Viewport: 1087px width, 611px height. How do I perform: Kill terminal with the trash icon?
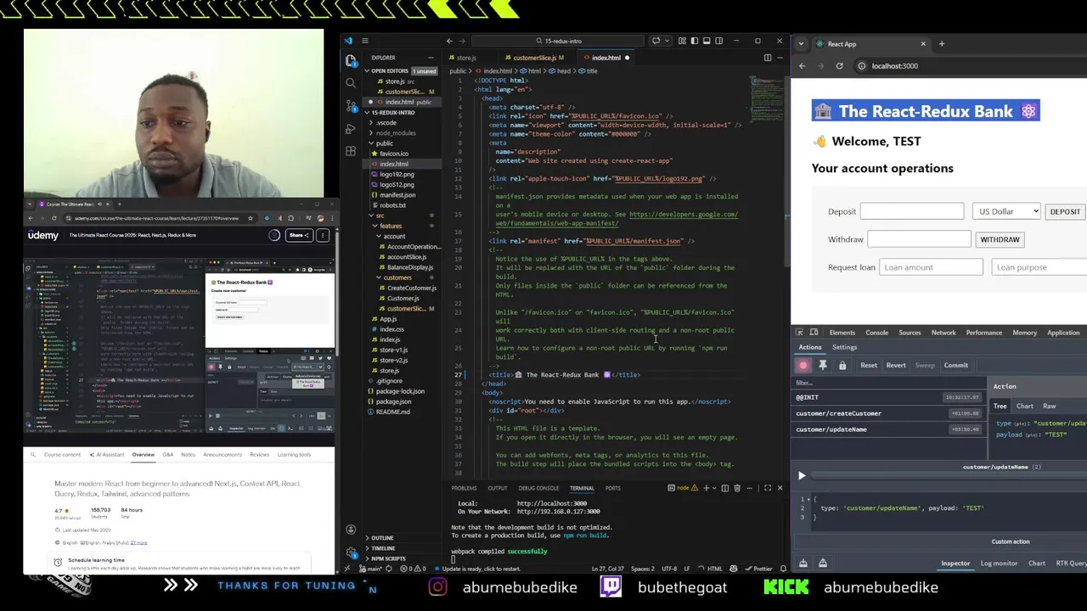(x=736, y=488)
